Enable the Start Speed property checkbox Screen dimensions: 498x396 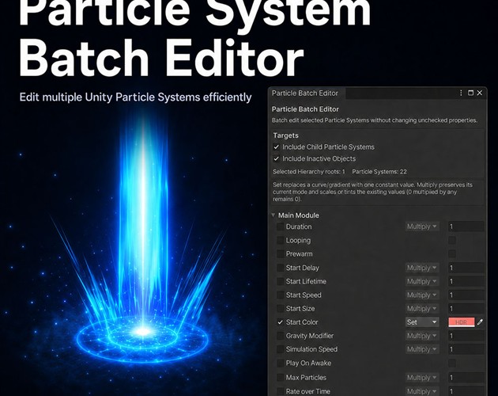280,295
